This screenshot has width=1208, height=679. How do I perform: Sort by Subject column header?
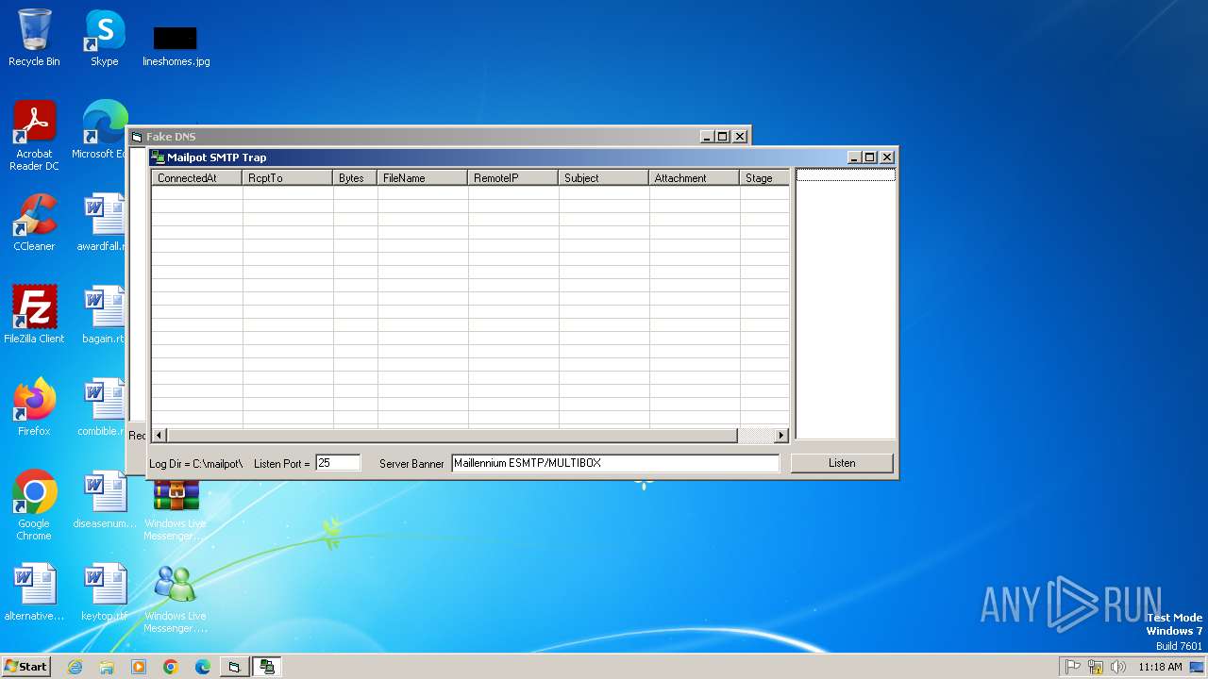pyautogui.click(x=604, y=177)
